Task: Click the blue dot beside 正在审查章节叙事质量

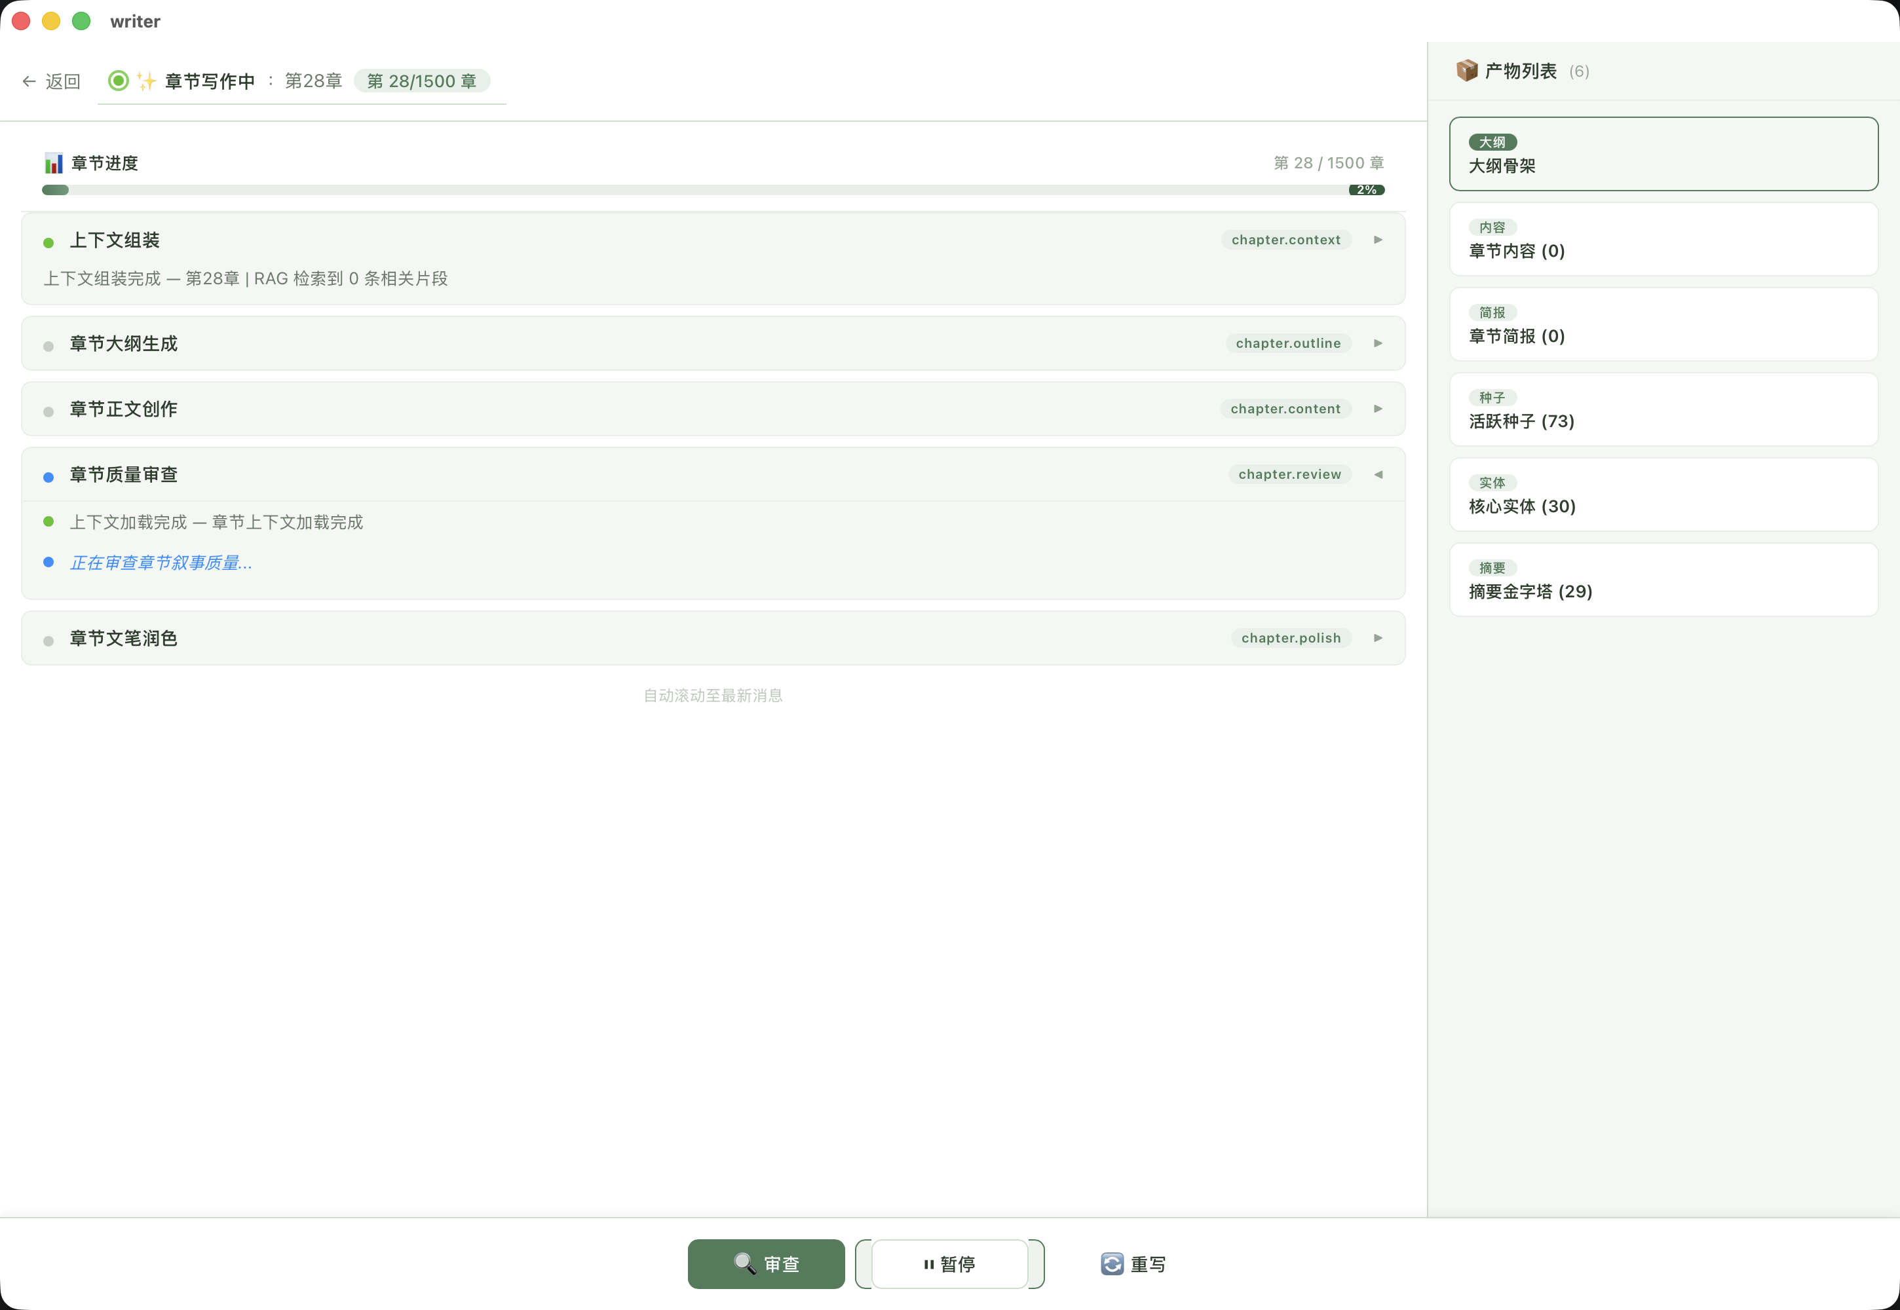Action: (x=48, y=562)
